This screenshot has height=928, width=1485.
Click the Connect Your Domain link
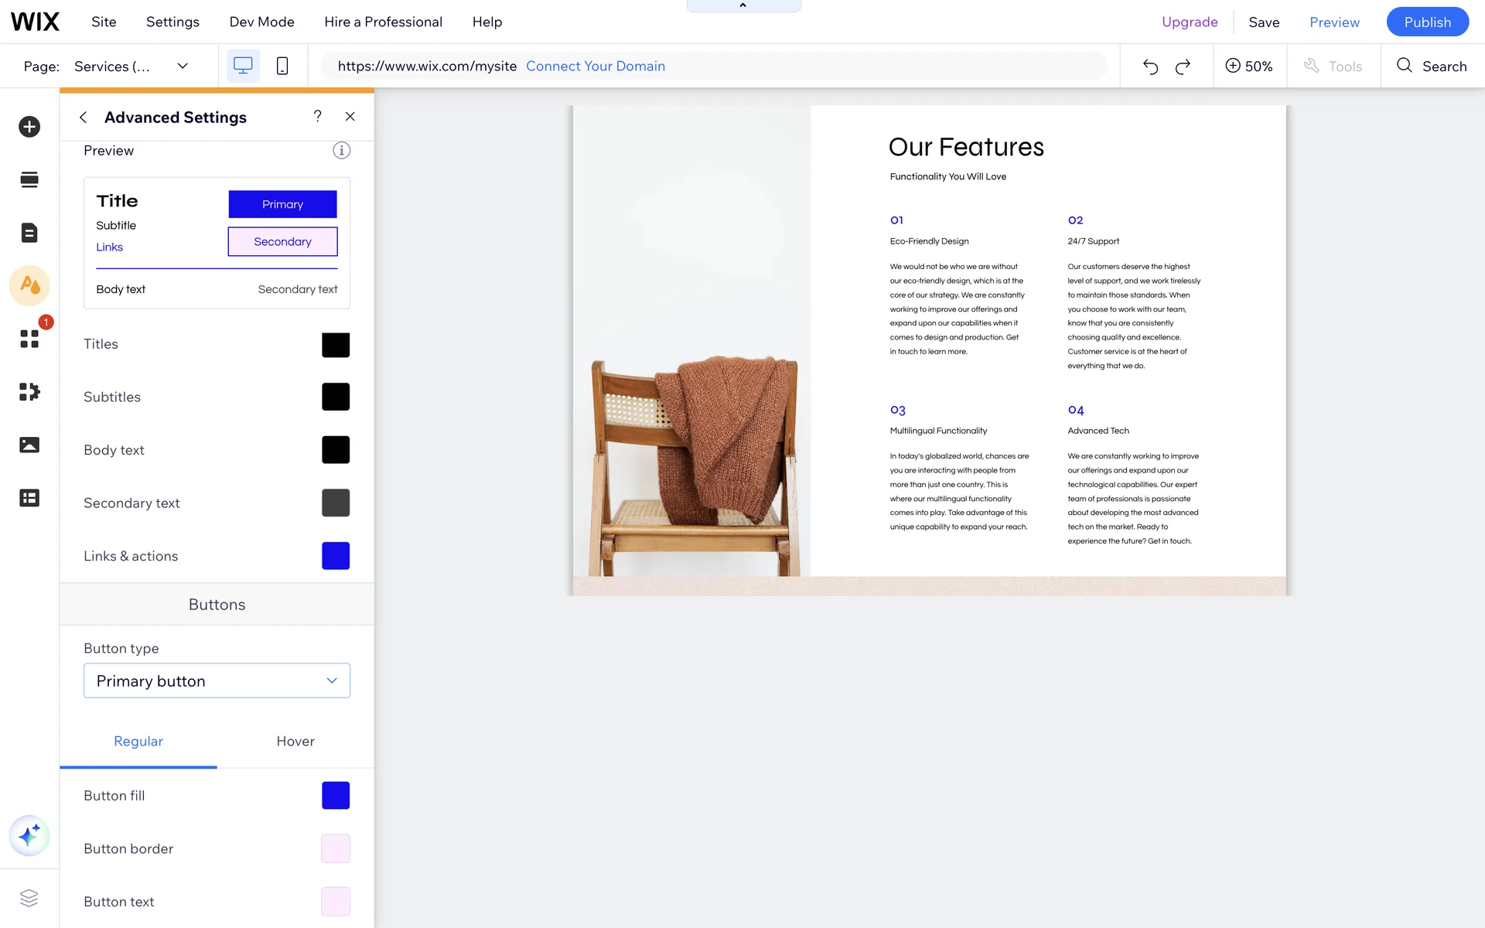[596, 67]
